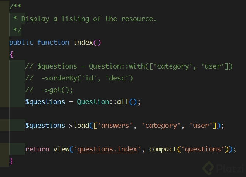Click the commented-out Question::with line

pos(129,66)
